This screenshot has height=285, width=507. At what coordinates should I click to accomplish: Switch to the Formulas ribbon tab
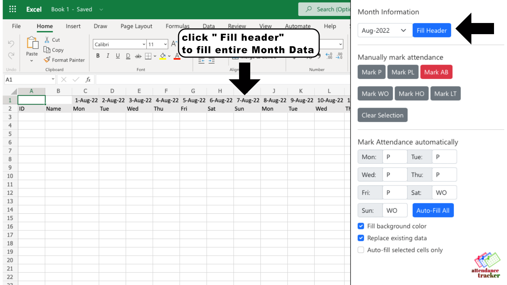coord(177,26)
